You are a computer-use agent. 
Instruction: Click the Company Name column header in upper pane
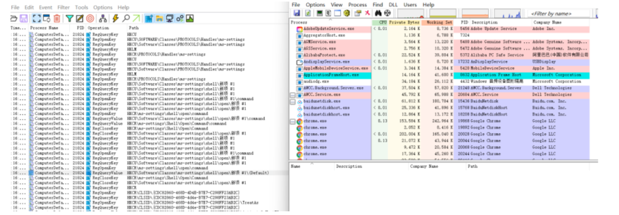click(x=561, y=23)
